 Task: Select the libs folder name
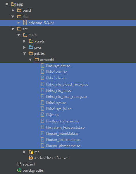(25, 16)
